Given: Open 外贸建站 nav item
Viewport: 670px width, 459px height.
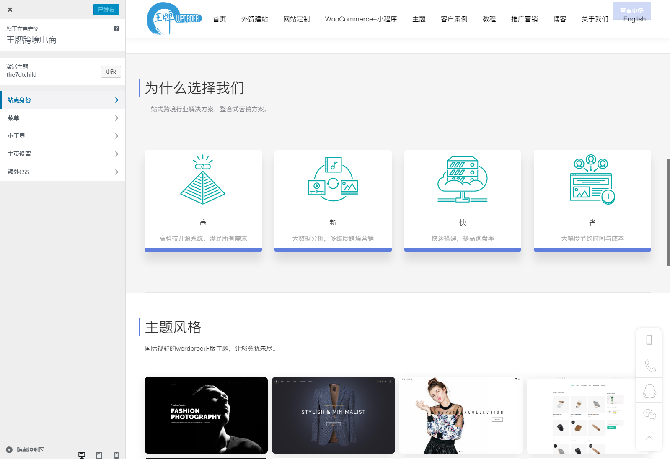Looking at the screenshot, I should [255, 19].
